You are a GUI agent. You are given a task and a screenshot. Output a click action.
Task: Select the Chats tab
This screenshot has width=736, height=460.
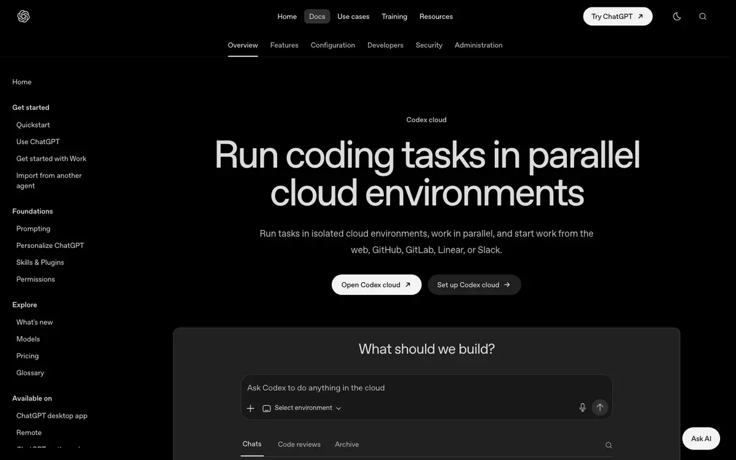[x=252, y=444]
